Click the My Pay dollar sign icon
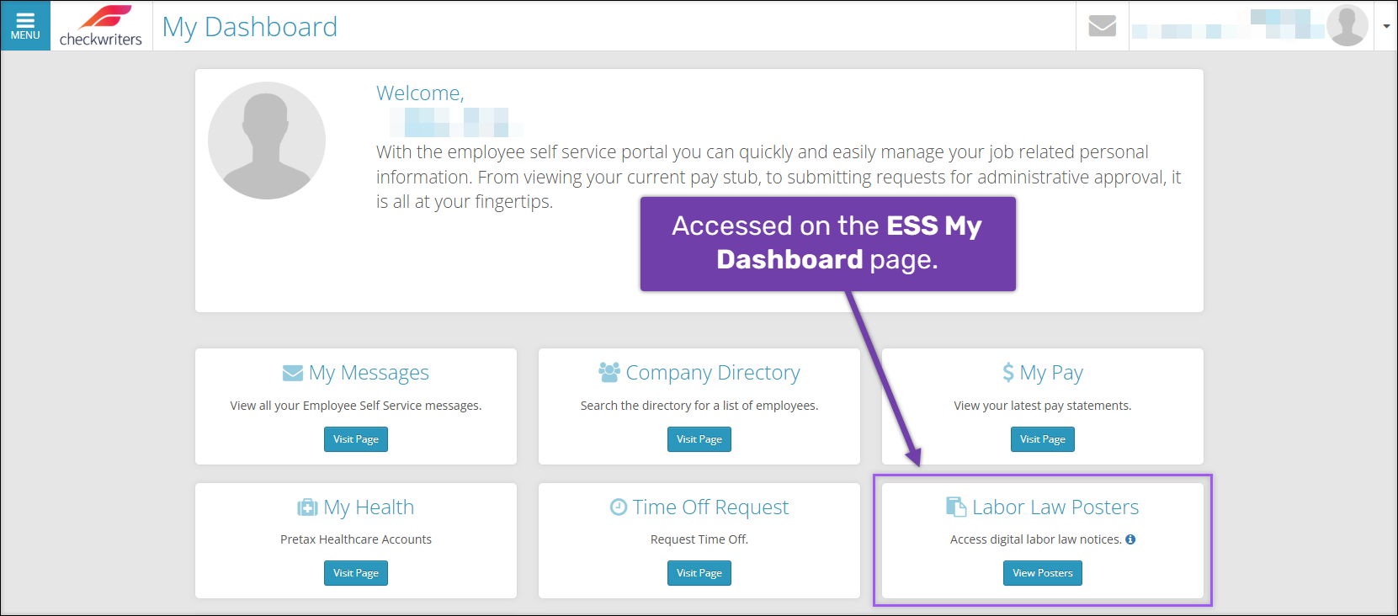The image size is (1398, 616). 1008,372
